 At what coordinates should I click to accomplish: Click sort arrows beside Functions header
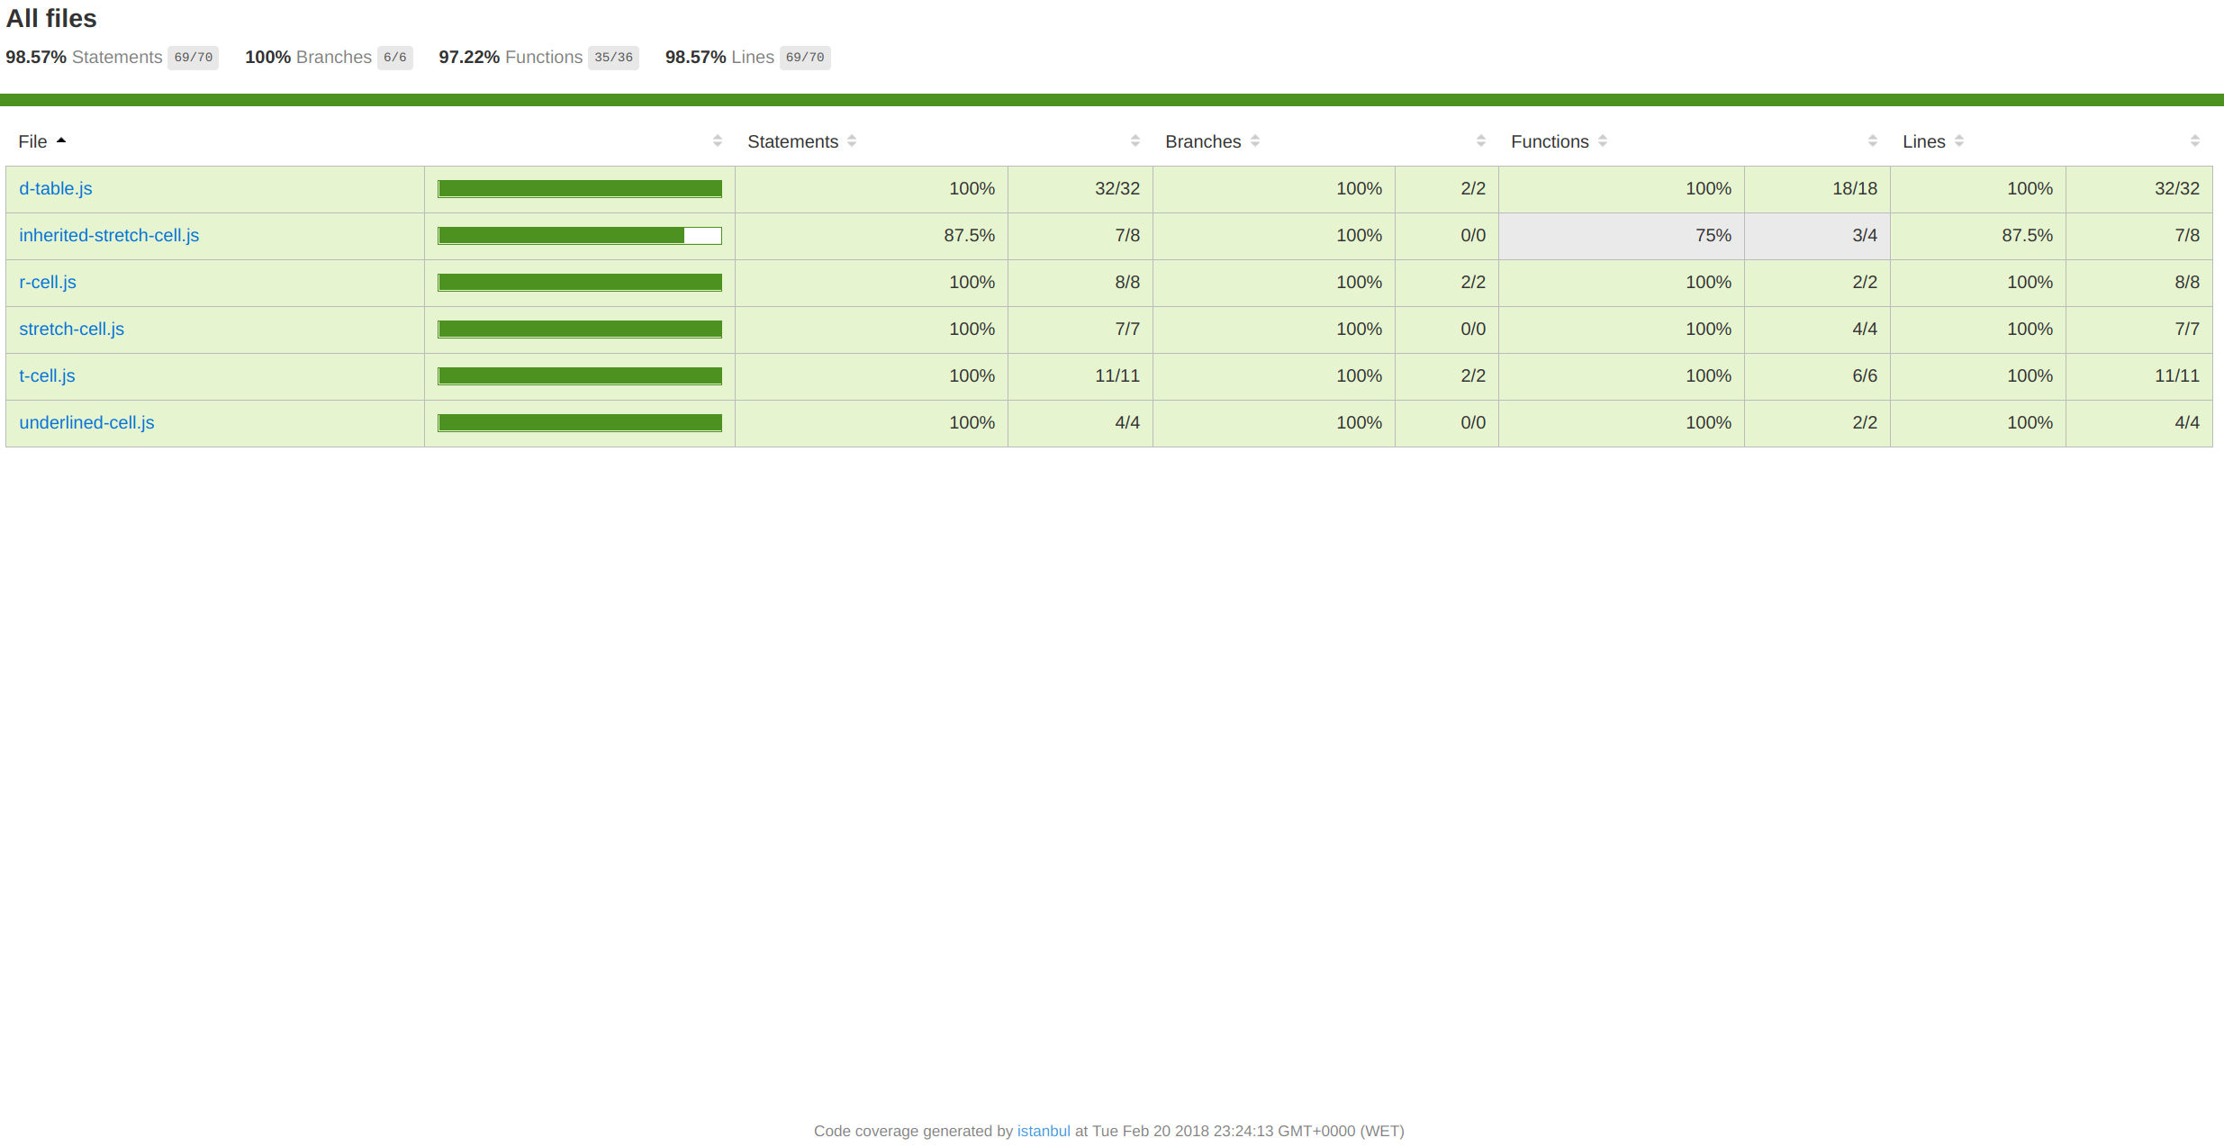[x=1603, y=141]
